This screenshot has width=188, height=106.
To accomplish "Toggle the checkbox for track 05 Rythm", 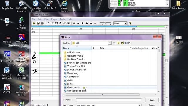I will [x=122, y=3].
